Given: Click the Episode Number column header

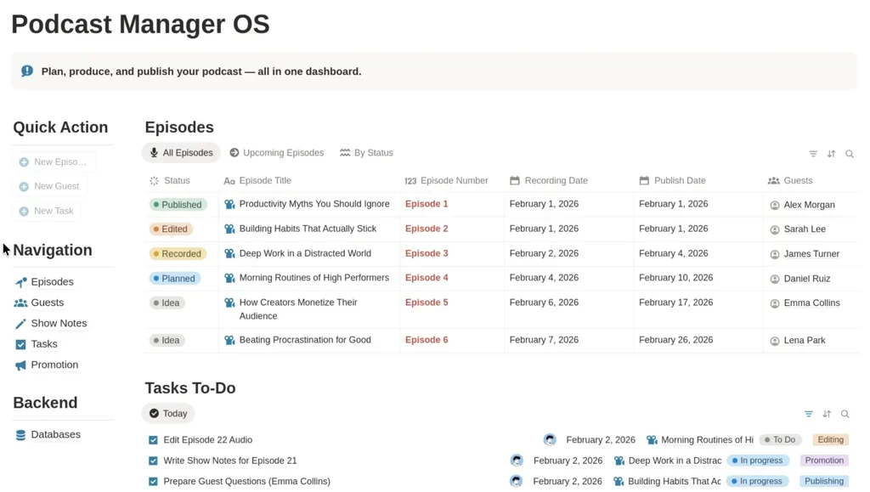Looking at the screenshot, I should (447, 180).
